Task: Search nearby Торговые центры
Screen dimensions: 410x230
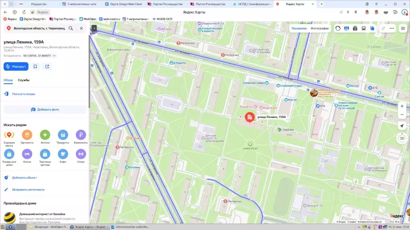Action: tap(45, 157)
